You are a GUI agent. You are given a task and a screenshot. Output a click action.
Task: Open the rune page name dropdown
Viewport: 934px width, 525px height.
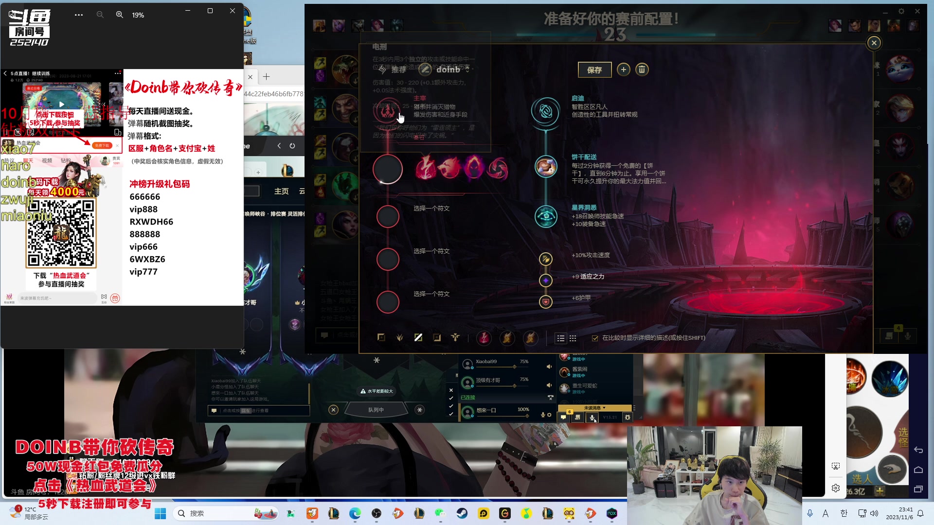(468, 70)
